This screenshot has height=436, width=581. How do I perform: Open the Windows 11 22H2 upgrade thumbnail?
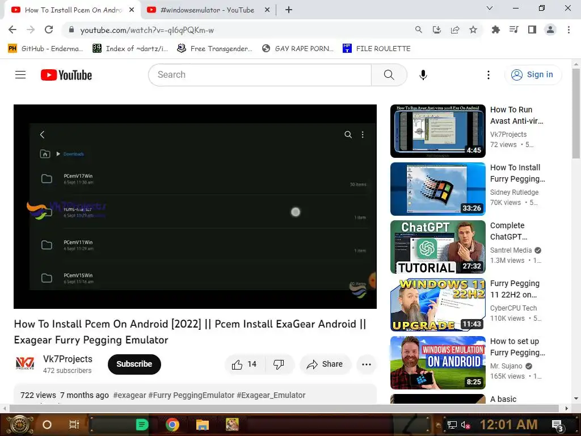[438, 305]
